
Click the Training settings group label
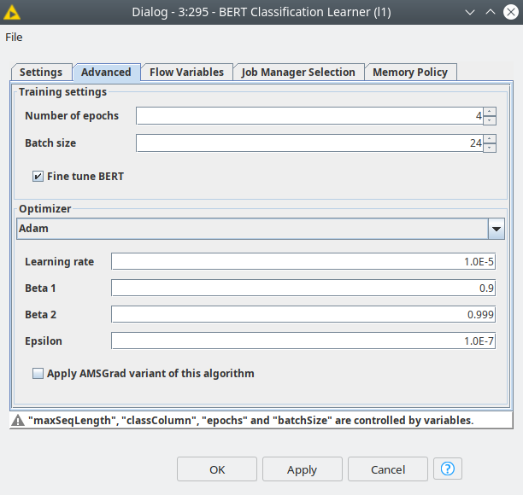(62, 91)
